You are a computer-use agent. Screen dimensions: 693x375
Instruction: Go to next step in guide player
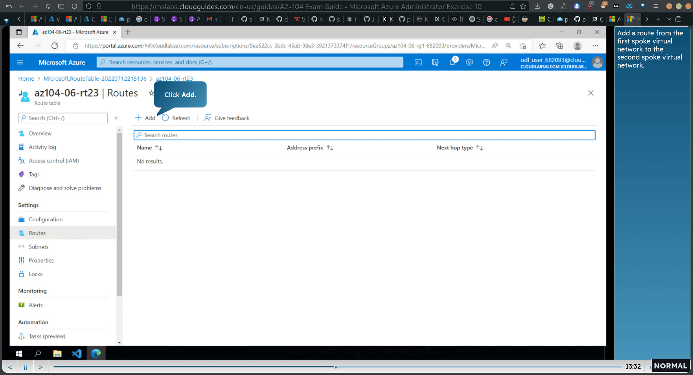(x=41, y=367)
